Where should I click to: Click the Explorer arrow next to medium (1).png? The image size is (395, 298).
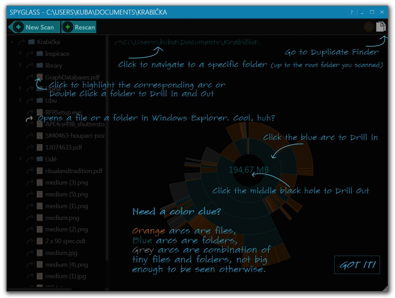(30, 206)
